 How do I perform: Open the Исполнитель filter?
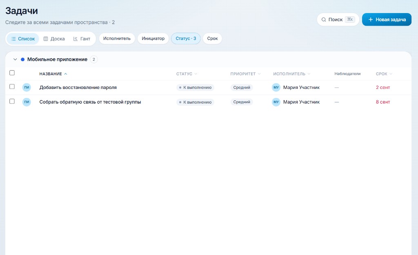tap(117, 38)
